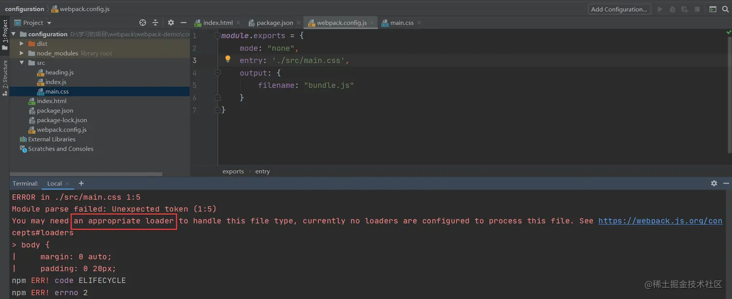Click Project panel horizontal scrollbar

click(86, 174)
